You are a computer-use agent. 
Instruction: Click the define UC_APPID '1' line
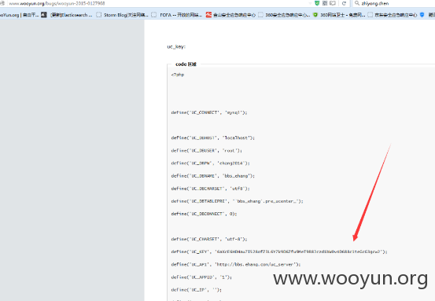201,277
